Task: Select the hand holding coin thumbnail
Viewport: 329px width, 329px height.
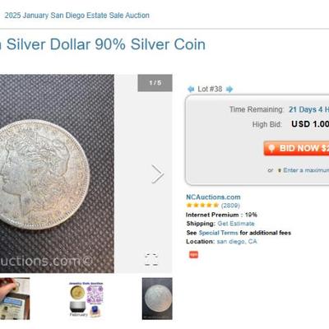Action: point(15,299)
